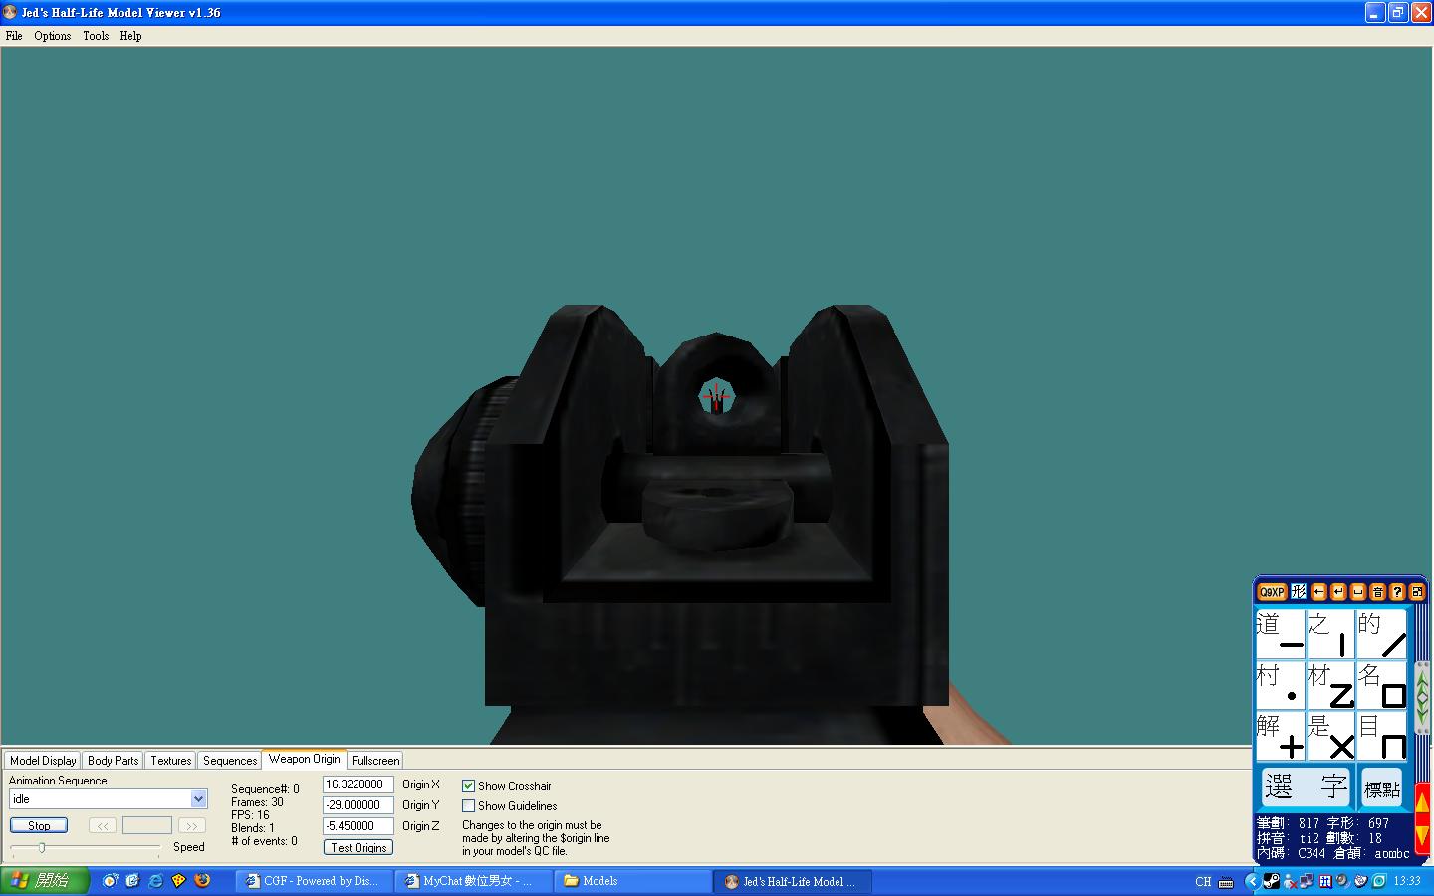The image size is (1434, 896).
Task: Adjust the animation Speed slider
Action: click(x=42, y=847)
